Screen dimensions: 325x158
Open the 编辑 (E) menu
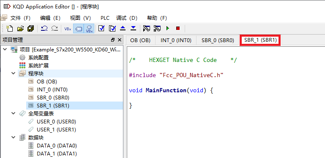[50, 18]
